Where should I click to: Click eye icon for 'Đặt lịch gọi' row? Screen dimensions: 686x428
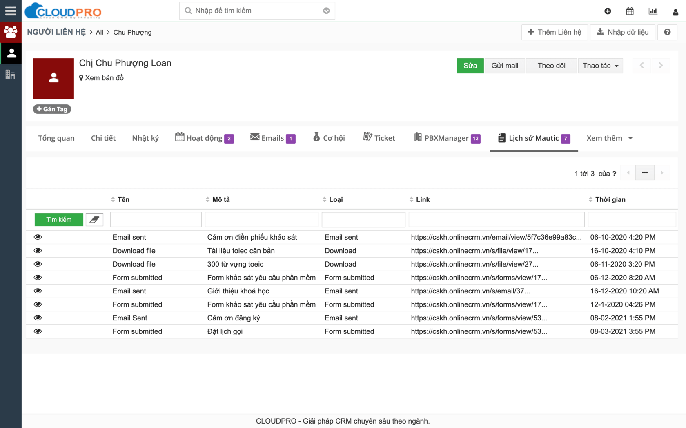38,331
